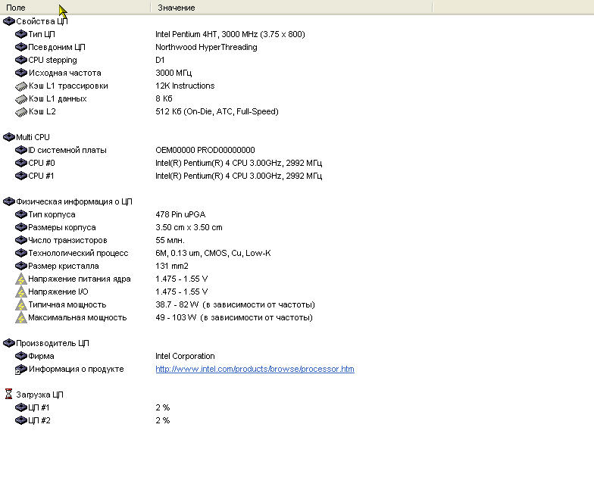This screenshot has width=594, height=496.
Task: Click hourglass icon beside 'Загрузка ЦП'
Action: tap(9, 394)
